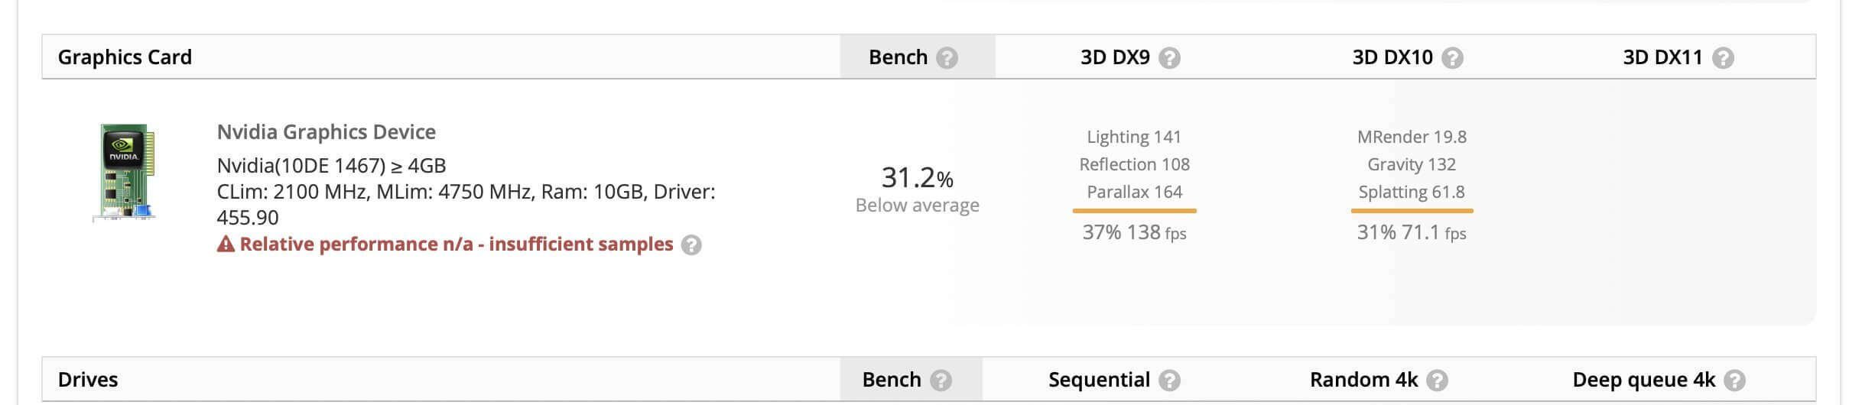This screenshot has height=405, width=1849.
Task: Open the 3D DX11 help tooltip icon
Action: pyautogui.click(x=1723, y=58)
